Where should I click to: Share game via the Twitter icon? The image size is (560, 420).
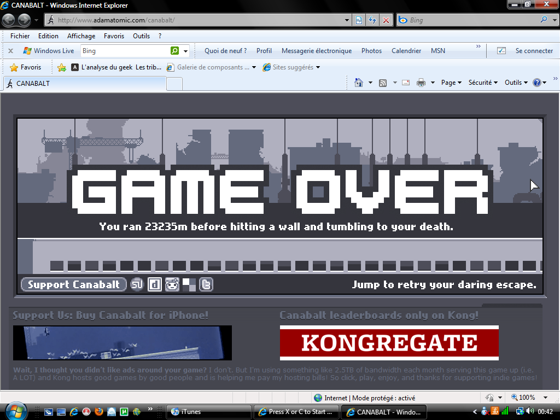click(x=206, y=284)
